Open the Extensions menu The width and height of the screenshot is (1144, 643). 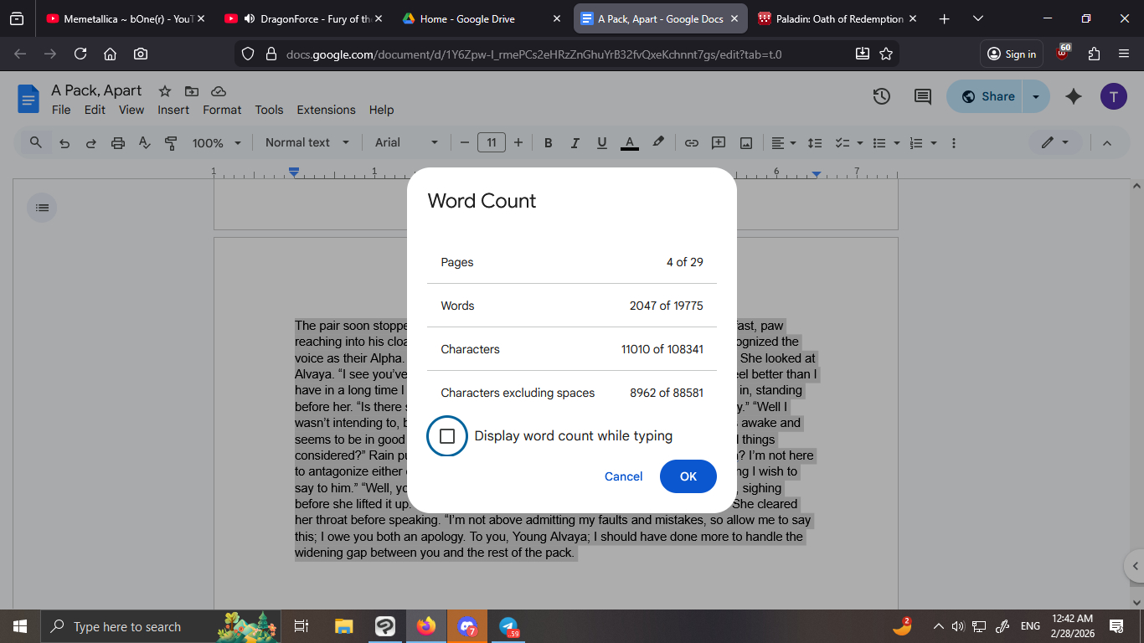(x=326, y=110)
